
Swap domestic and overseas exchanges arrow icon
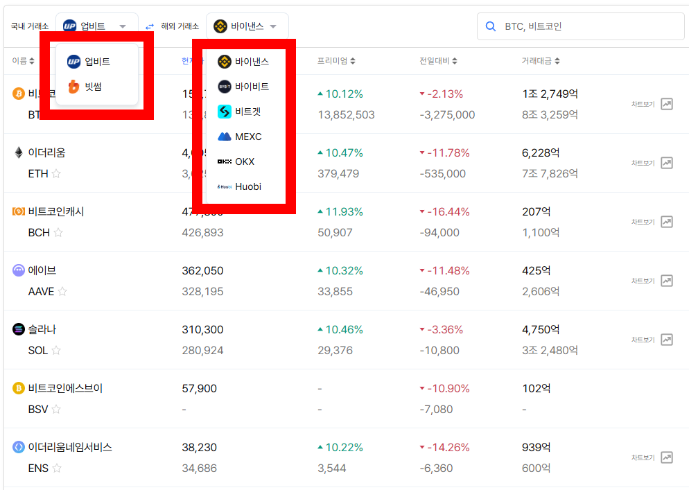coord(150,26)
